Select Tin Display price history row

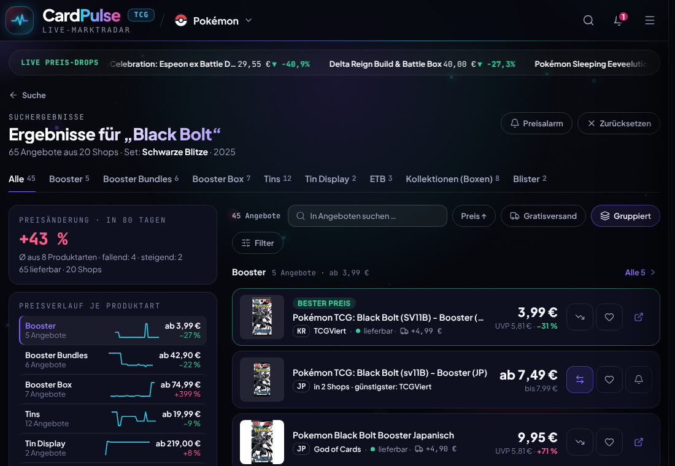[113, 448]
